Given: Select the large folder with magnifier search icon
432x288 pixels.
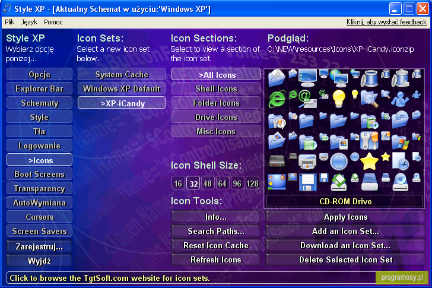Looking at the screenshot, I should point(370,99).
